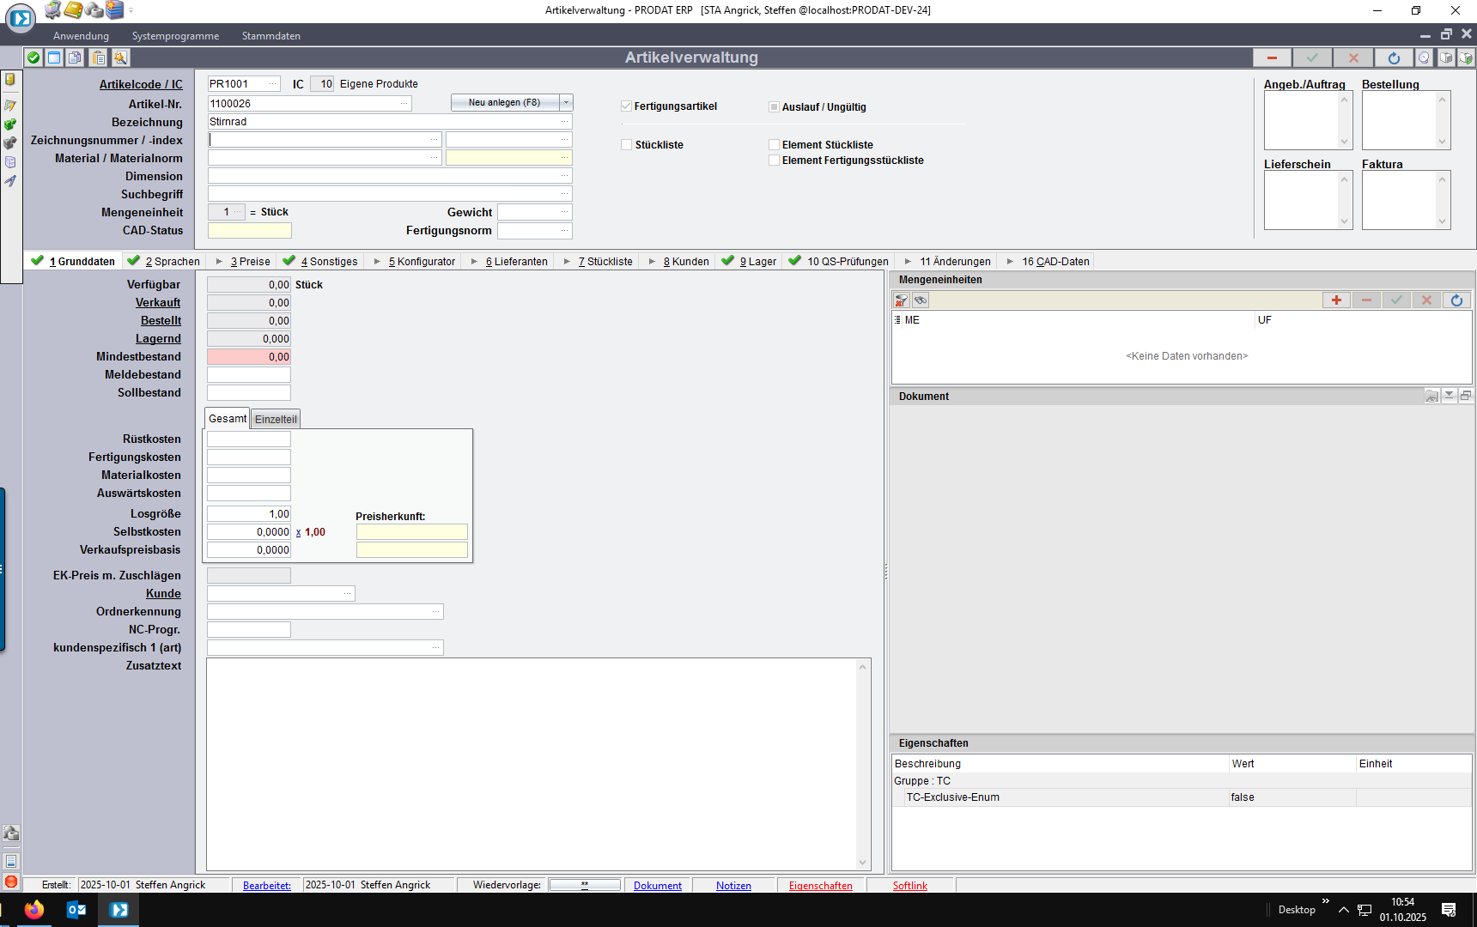Click the wizard wand toolbar icon
The height and width of the screenshot is (927, 1477).
point(120,58)
